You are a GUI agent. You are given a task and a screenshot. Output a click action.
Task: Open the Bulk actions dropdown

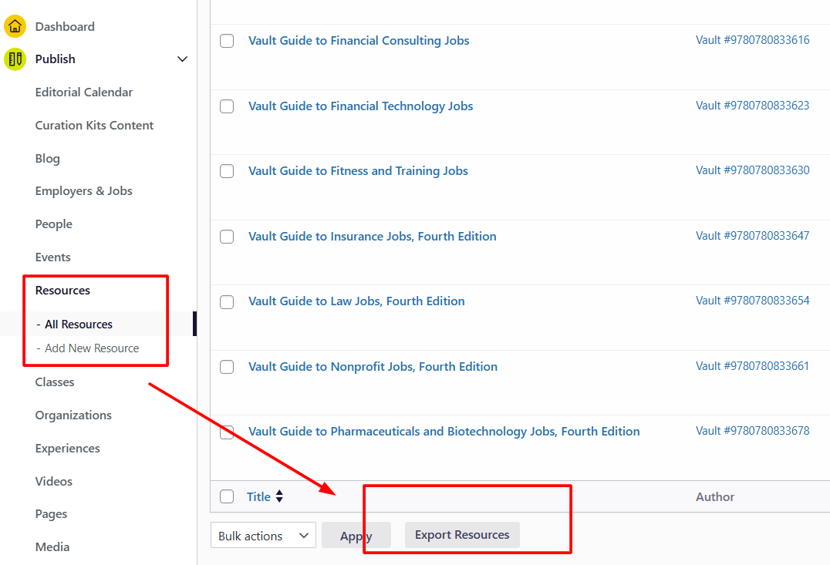[263, 535]
